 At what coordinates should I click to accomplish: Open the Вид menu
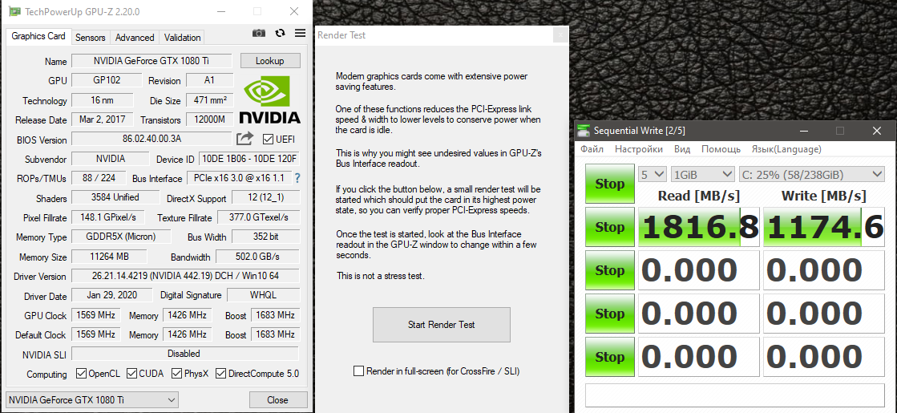(x=682, y=149)
